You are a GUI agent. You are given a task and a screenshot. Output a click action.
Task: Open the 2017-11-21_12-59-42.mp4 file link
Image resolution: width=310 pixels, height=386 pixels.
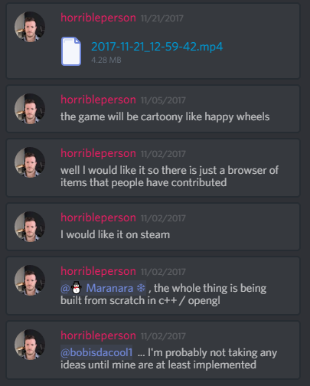(x=157, y=47)
